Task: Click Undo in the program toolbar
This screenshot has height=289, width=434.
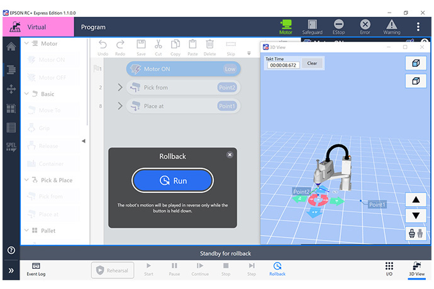Action: (103, 48)
